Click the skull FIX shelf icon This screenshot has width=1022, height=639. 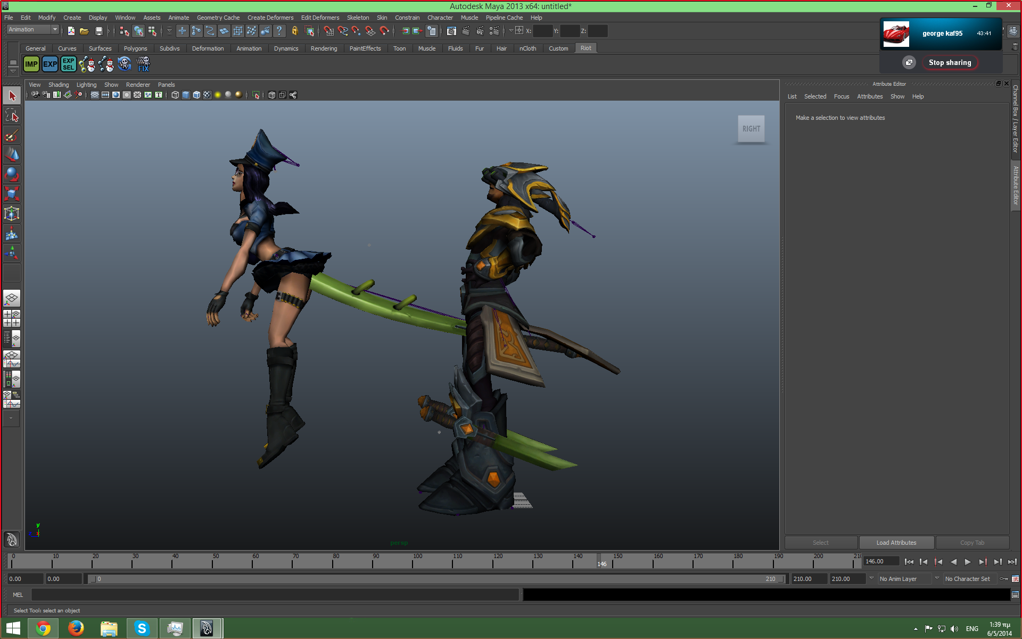coord(143,64)
